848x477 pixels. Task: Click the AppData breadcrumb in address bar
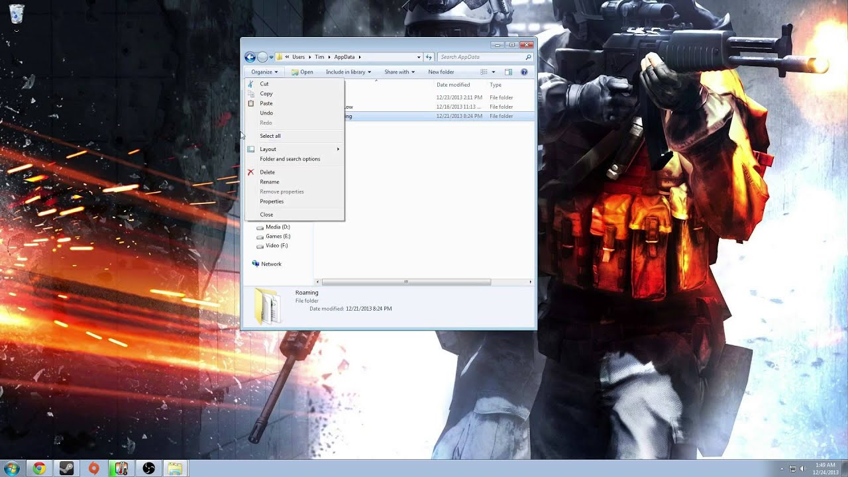coord(344,57)
